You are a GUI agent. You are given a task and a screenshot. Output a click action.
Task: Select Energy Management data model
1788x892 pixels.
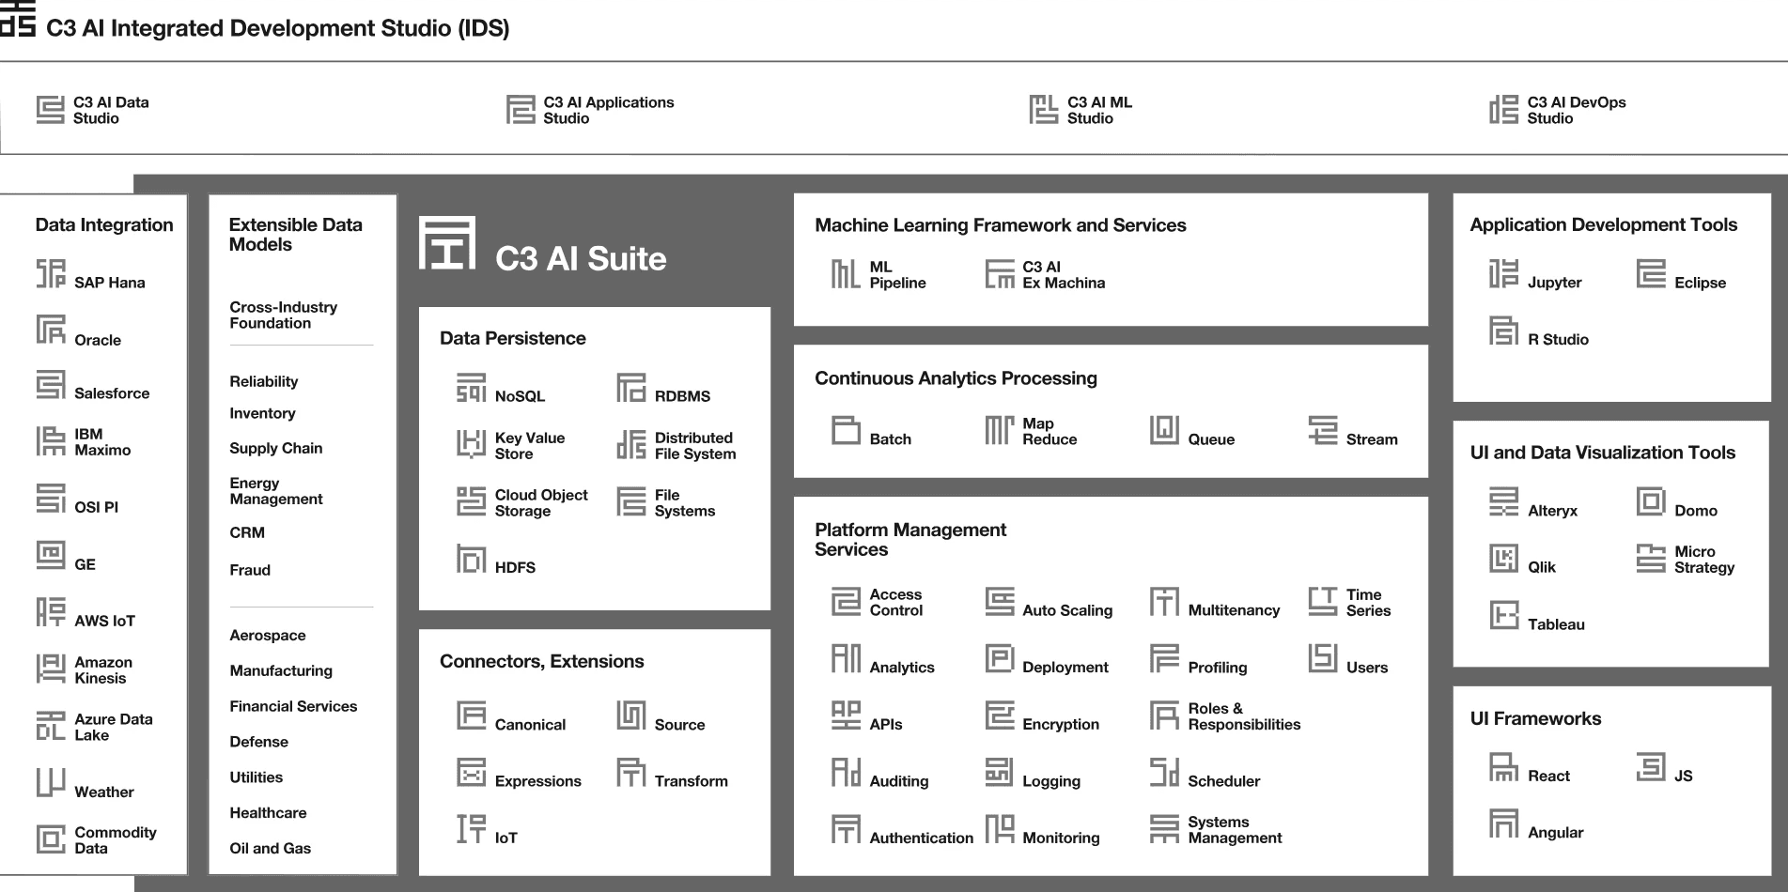[x=275, y=491]
